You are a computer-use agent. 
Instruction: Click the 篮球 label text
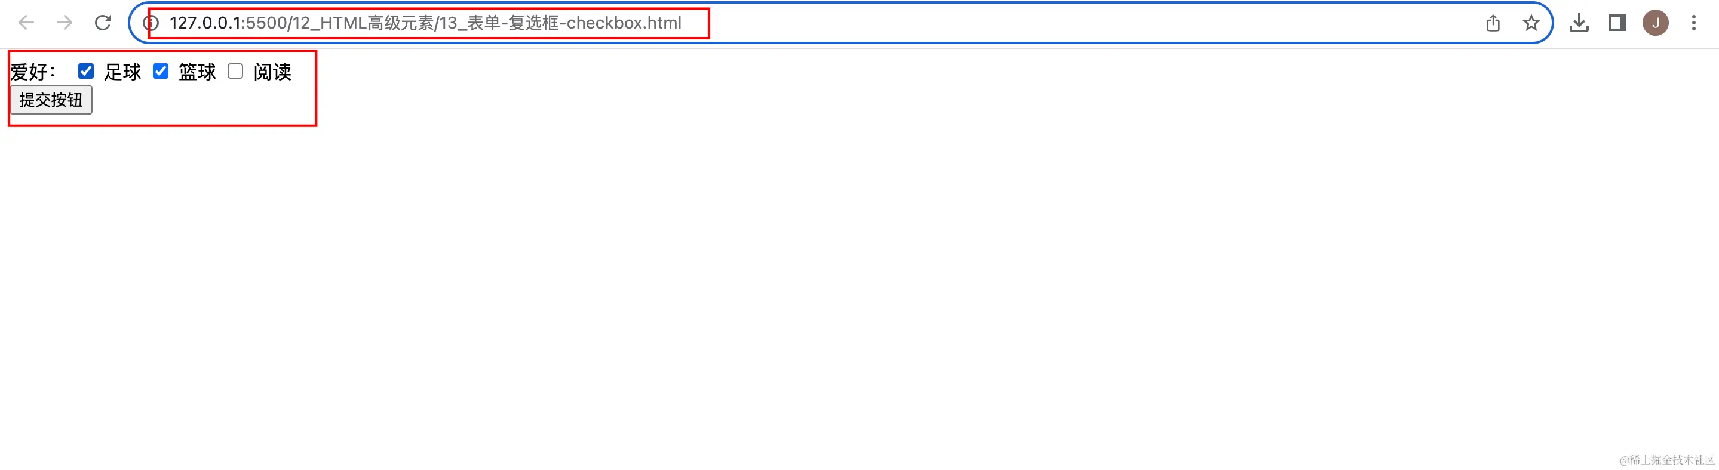(198, 72)
